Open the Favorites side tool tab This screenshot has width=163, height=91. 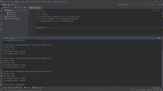[1, 82]
